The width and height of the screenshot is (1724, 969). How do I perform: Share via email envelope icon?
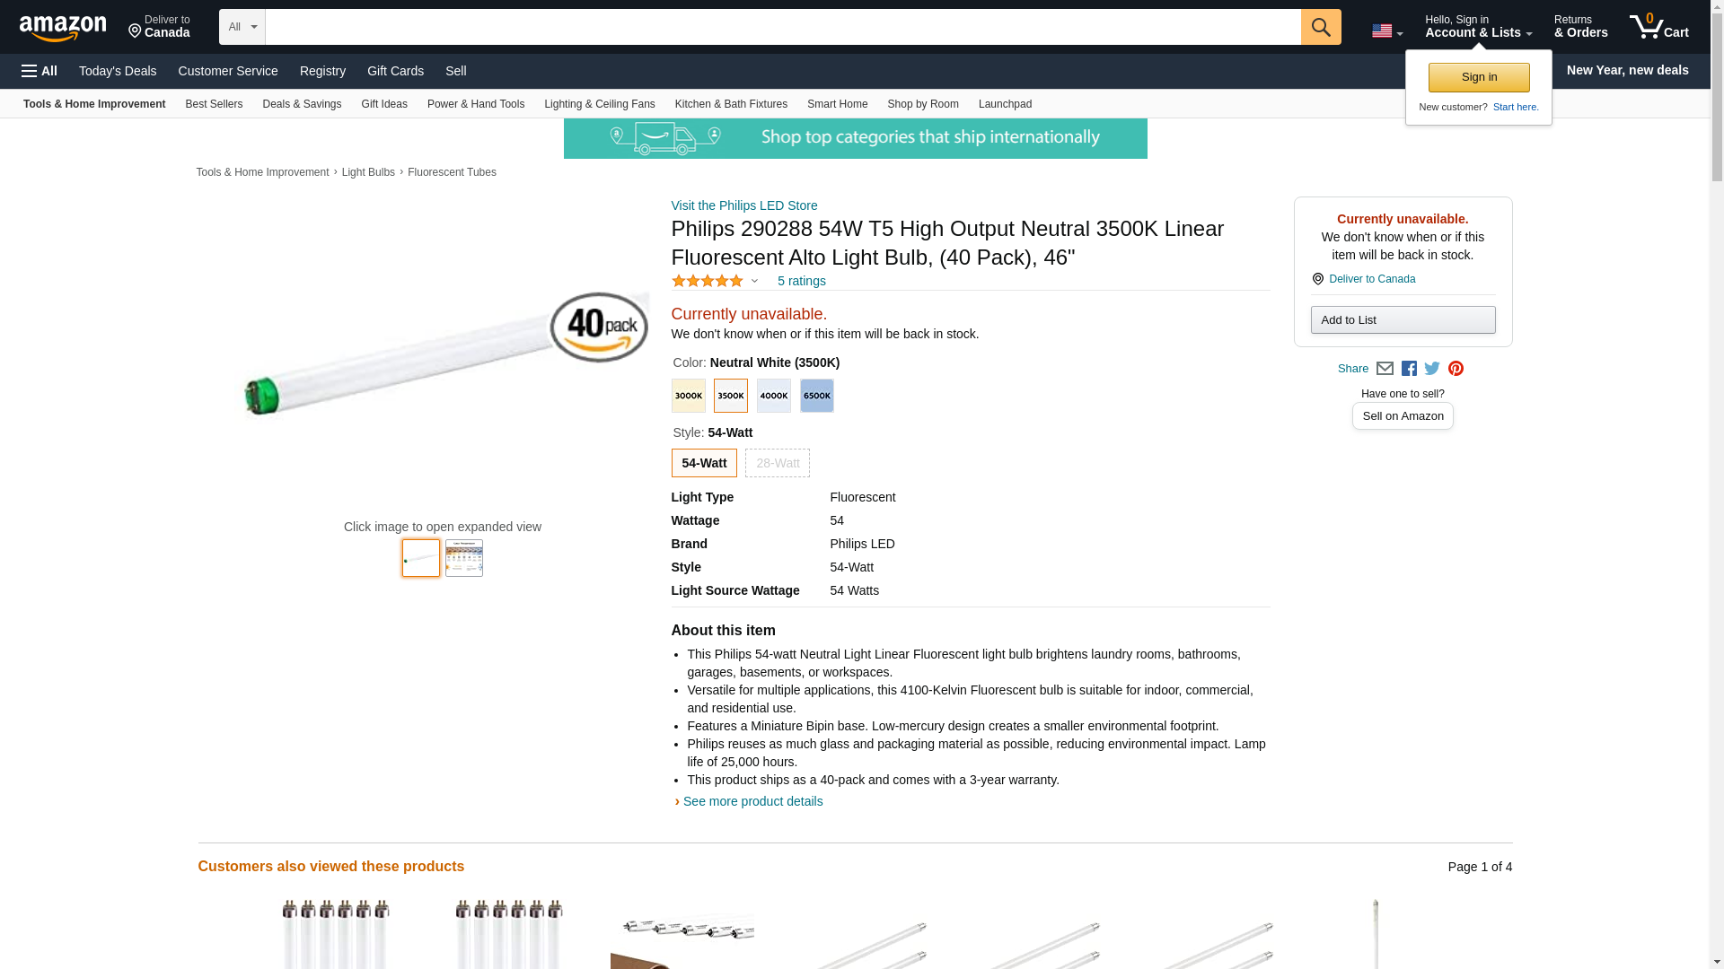1385,369
